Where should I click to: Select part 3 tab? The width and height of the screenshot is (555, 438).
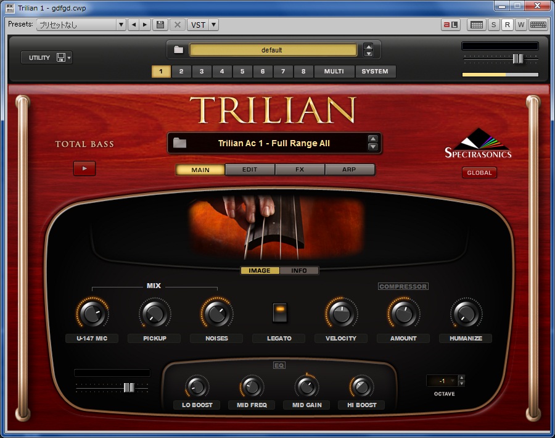tap(202, 71)
